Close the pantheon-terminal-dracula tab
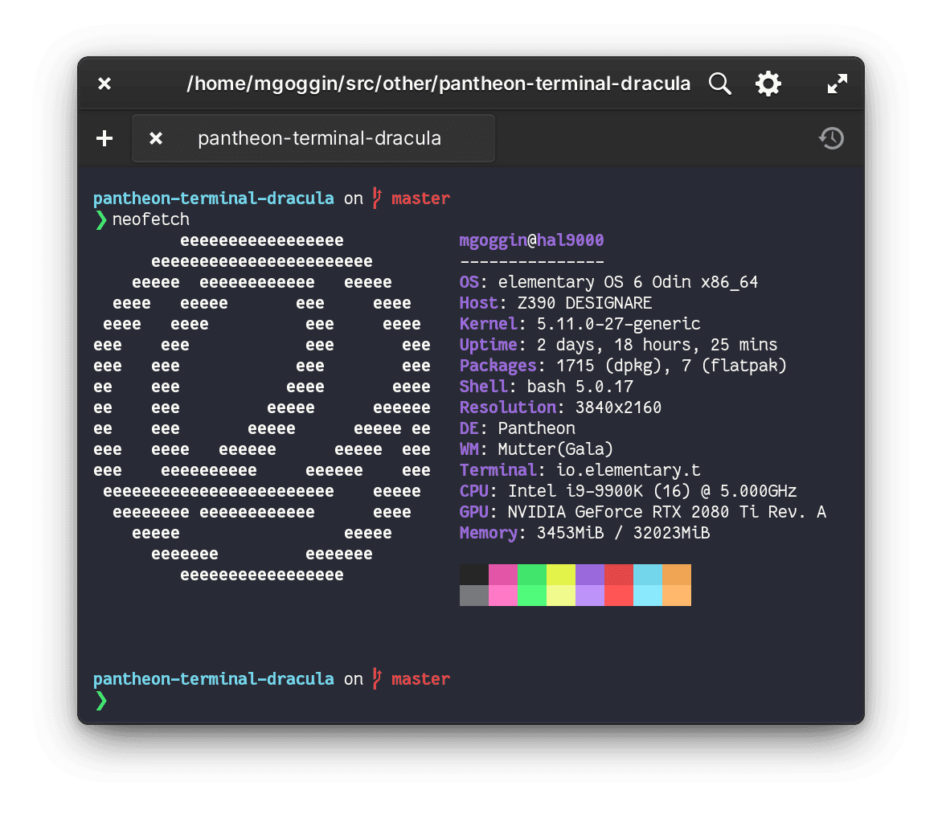Screen dimensions: 942x823 [x=155, y=137]
